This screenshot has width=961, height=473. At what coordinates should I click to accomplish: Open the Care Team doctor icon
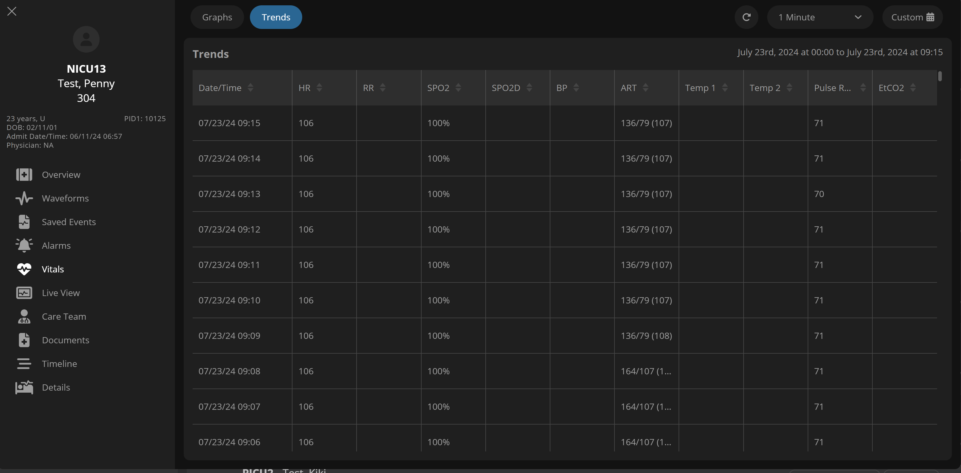24,316
